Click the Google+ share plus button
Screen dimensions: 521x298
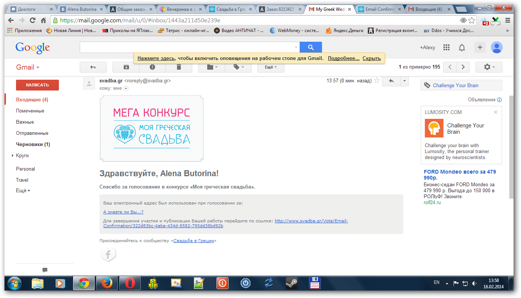[480, 47]
